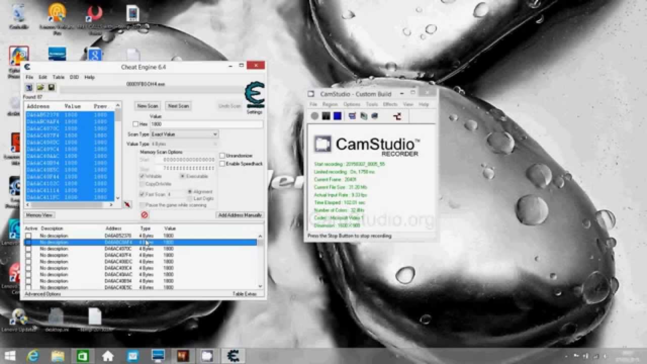
Task: Click address table scroll down arrow
Action: (260, 287)
